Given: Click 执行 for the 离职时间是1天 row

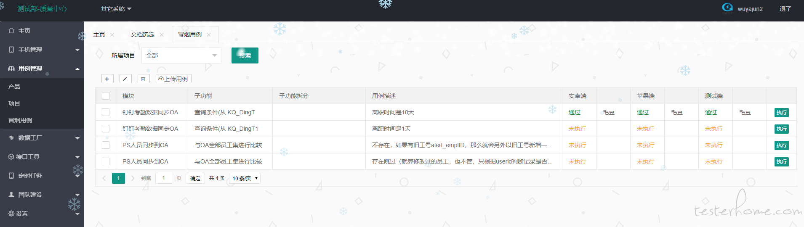Looking at the screenshot, I should pyautogui.click(x=782, y=129).
